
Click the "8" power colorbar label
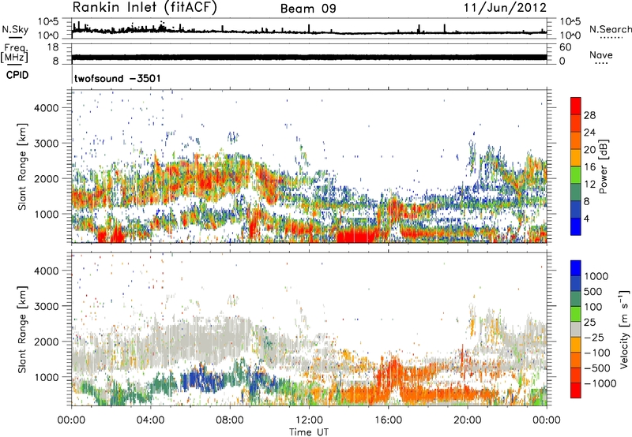coord(586,201)
